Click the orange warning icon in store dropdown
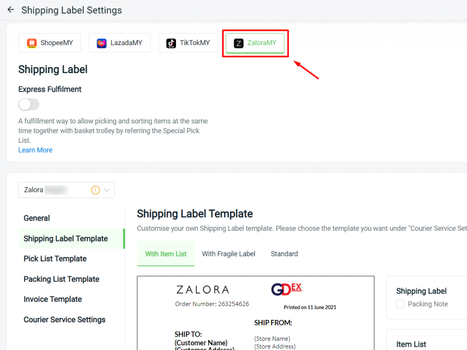This screenshot has width=467, height=350. click(95, 190)
